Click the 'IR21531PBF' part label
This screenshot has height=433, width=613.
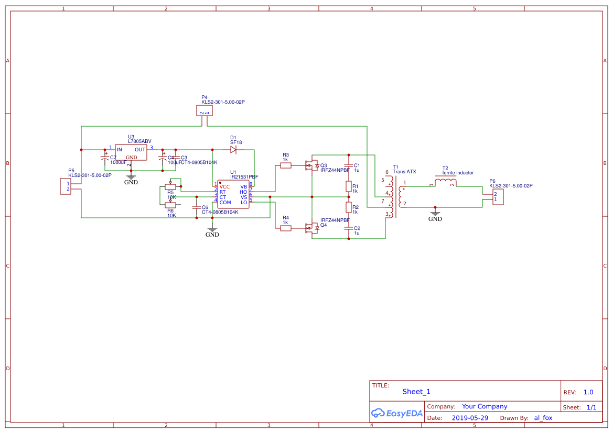click(x=244, y=177)
